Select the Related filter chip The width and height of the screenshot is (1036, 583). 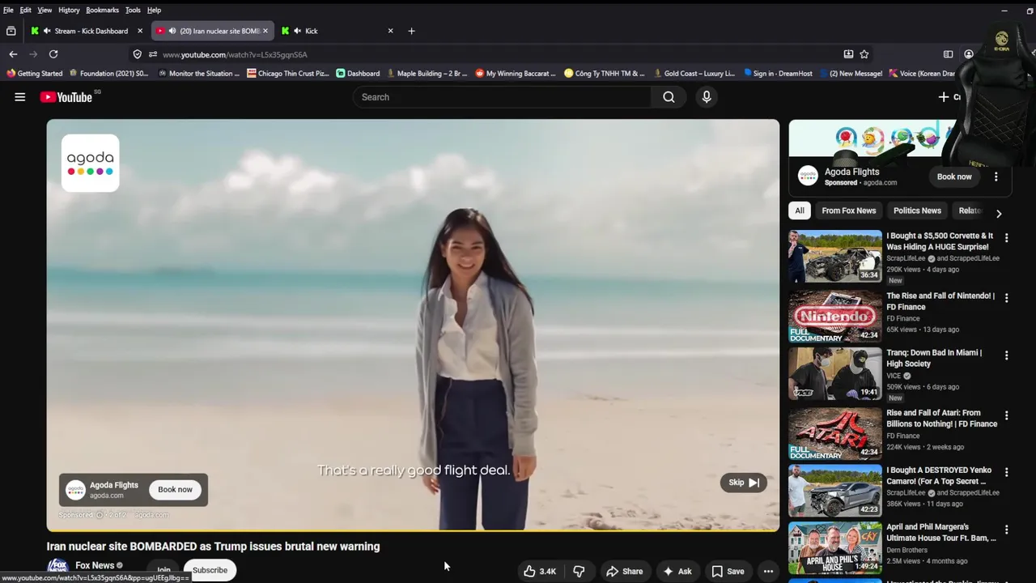[x=970, y=211]
